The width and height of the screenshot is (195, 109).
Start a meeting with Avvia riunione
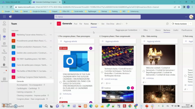pyautogui.click(x=179, y=24)
